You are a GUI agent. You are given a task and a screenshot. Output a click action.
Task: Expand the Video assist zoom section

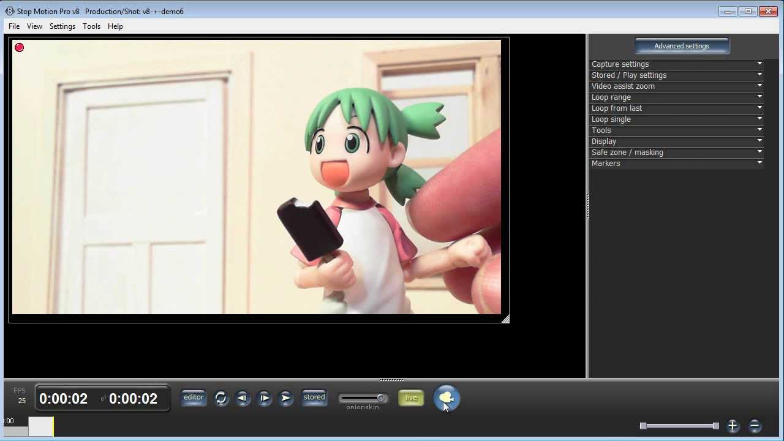click(677, 86)
